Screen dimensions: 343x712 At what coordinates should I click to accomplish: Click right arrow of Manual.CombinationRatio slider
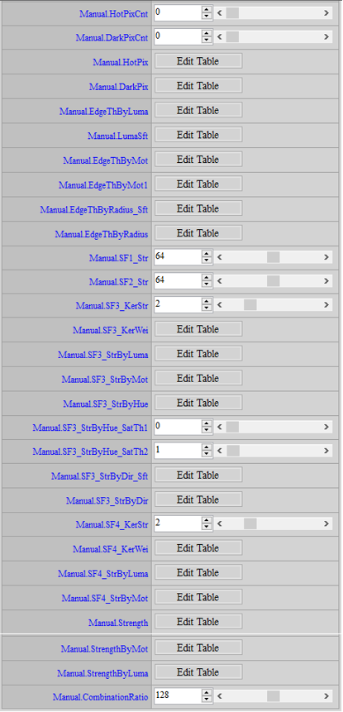point(326,695)
